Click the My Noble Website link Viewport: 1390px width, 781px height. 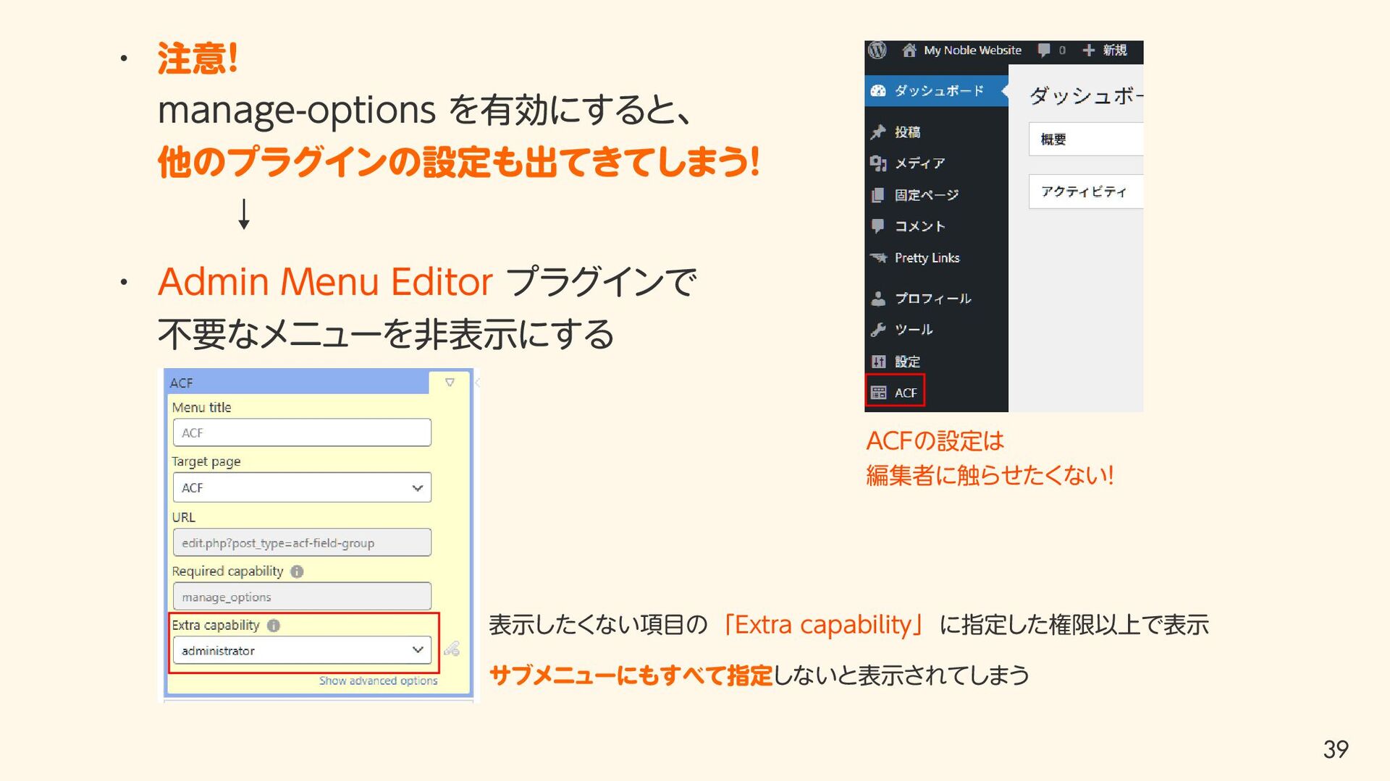click(x=972, y=51)
